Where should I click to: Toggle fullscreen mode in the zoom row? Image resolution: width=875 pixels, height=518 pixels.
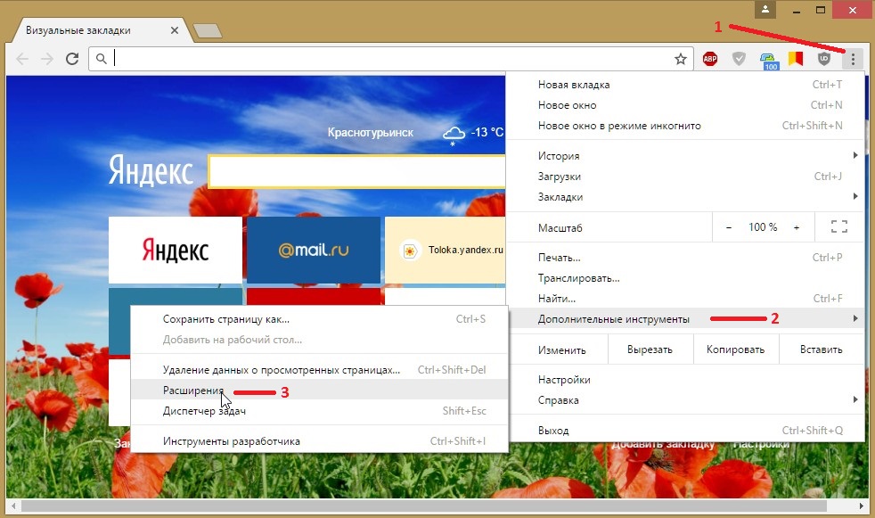click(x=838, y=227)
